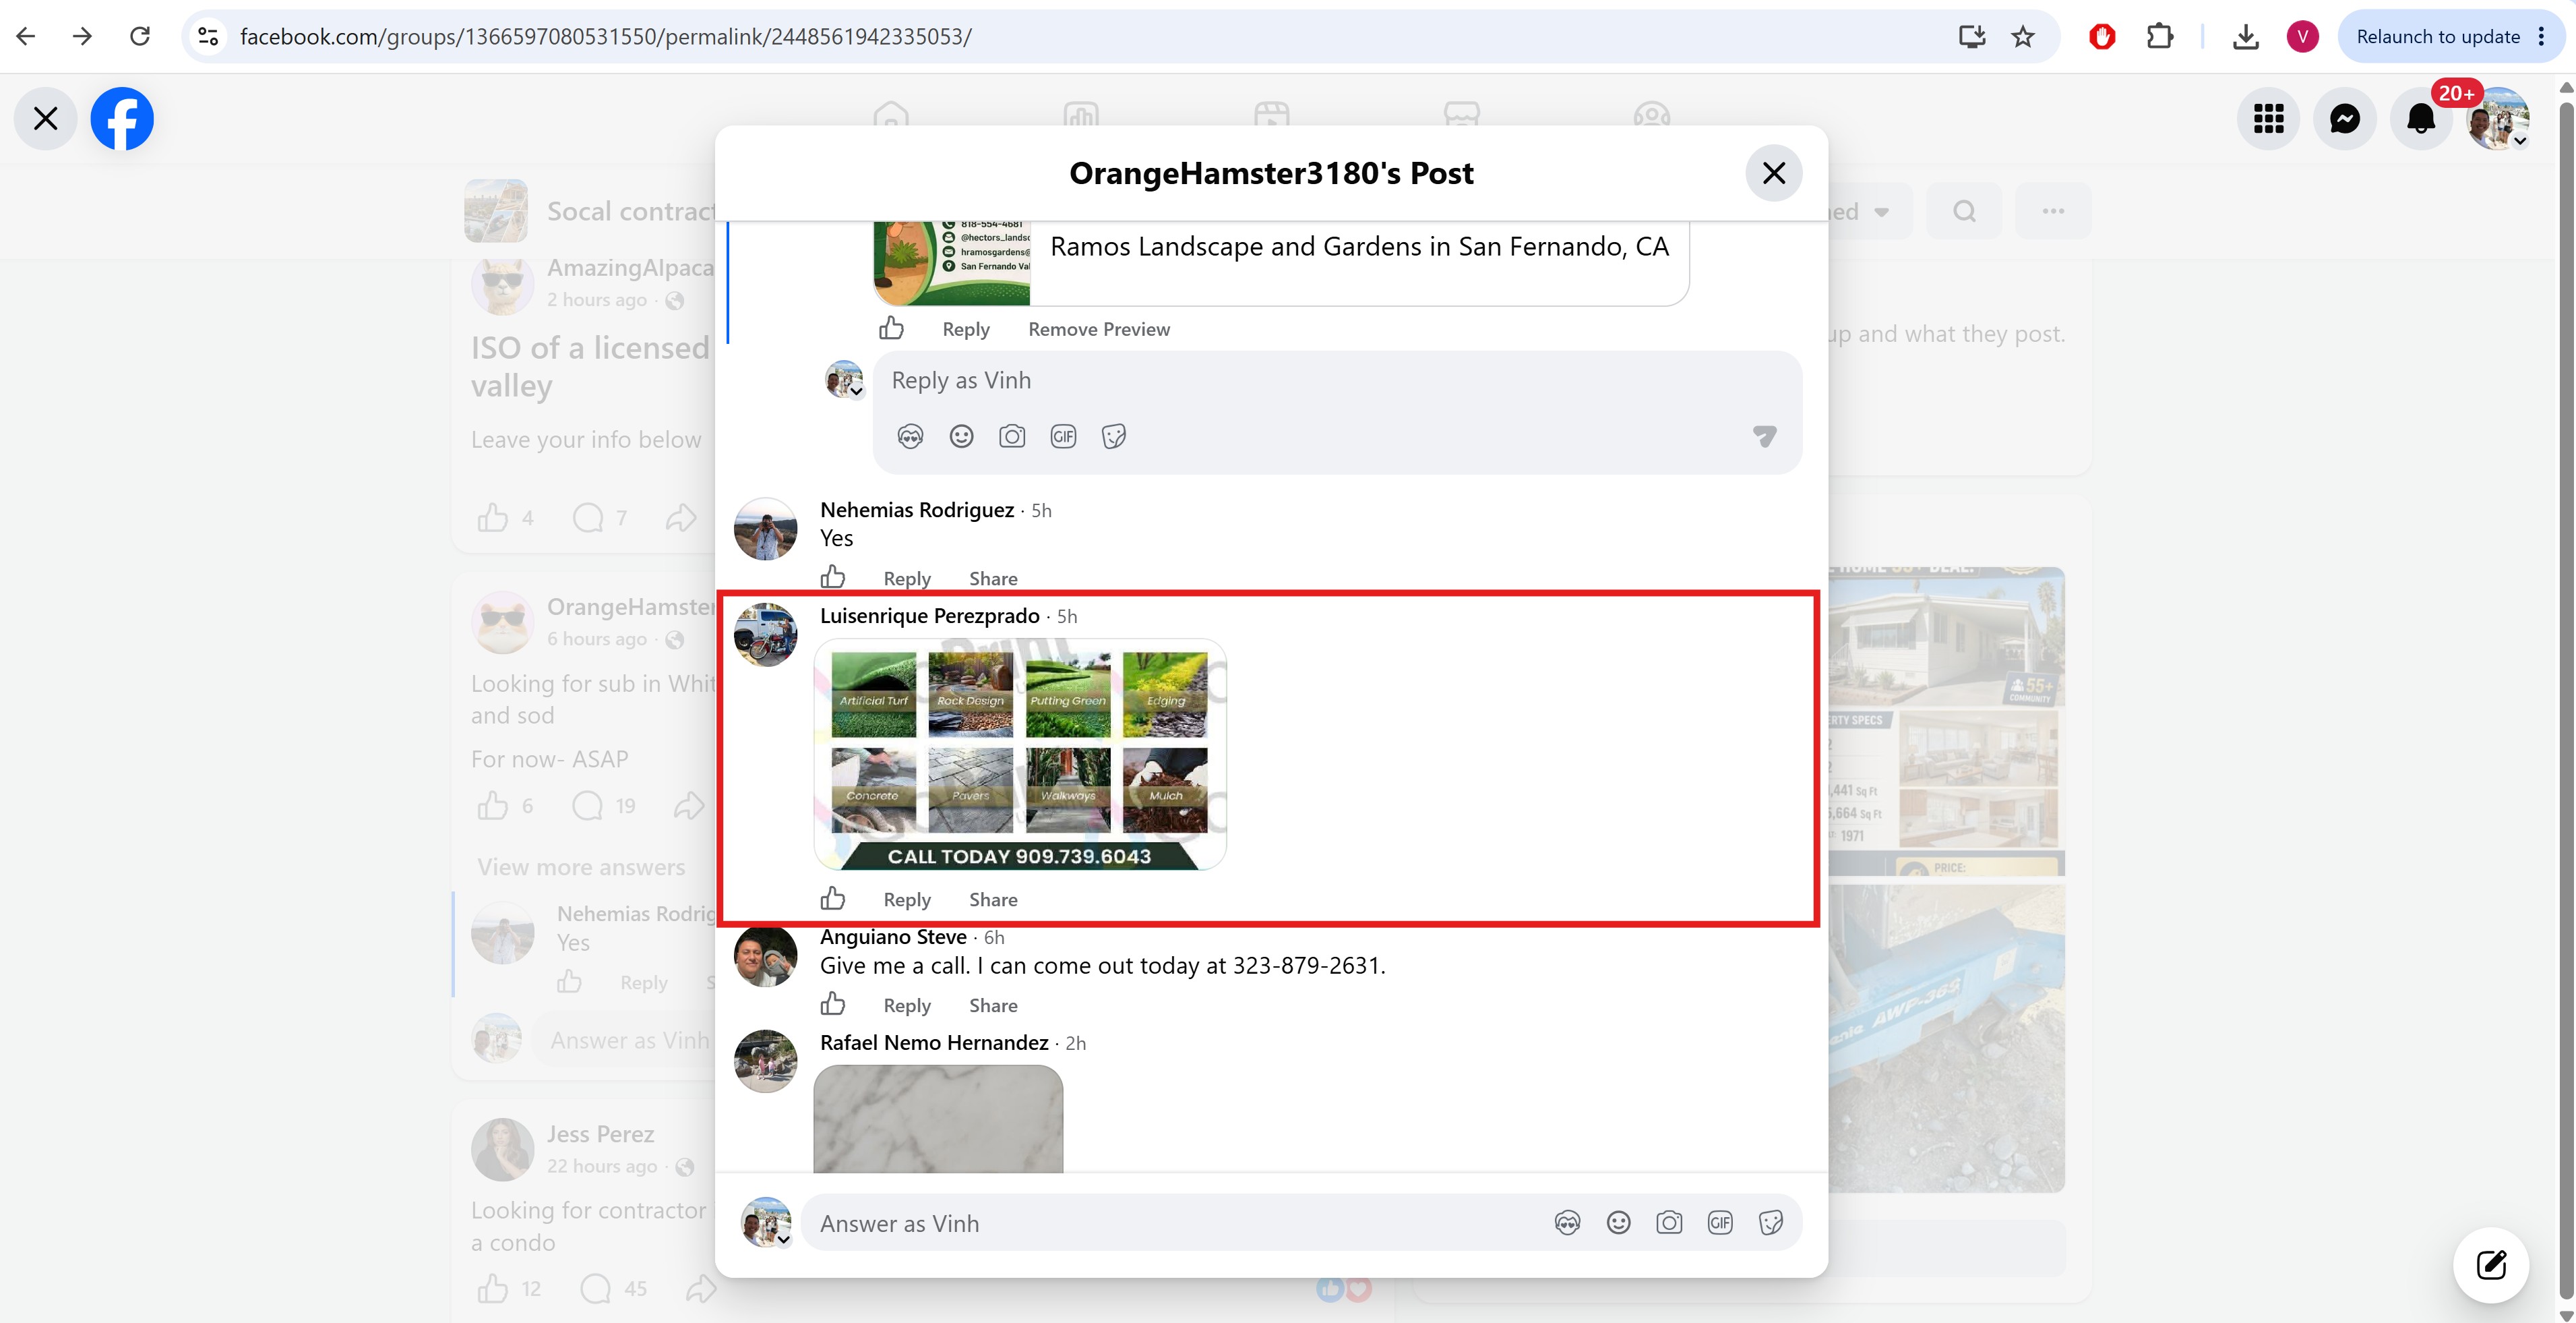Install app icon in address bar
2576x1323 pixels.
click(x=1971, y=37)
